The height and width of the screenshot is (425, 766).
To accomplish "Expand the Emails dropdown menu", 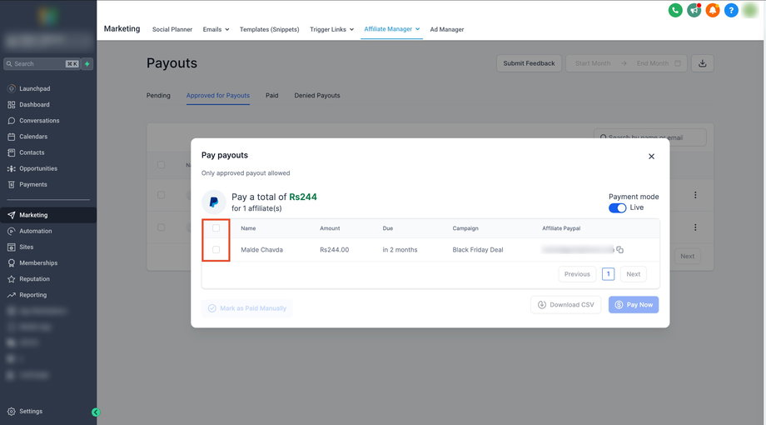I will [x=216, y=29].
